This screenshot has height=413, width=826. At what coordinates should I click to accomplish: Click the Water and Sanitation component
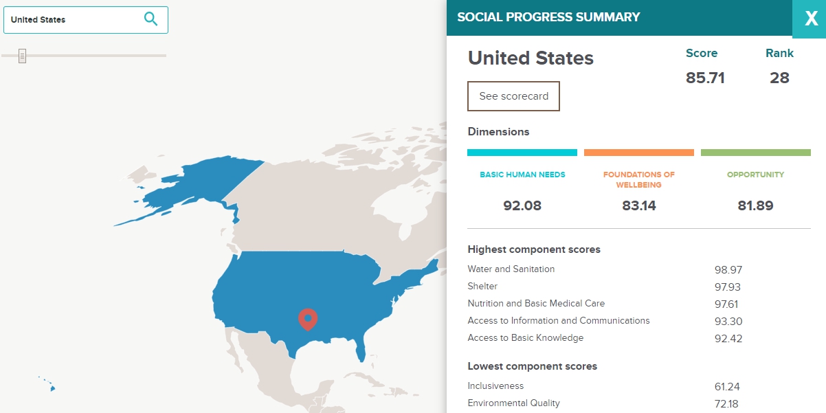tap(605, 269)
